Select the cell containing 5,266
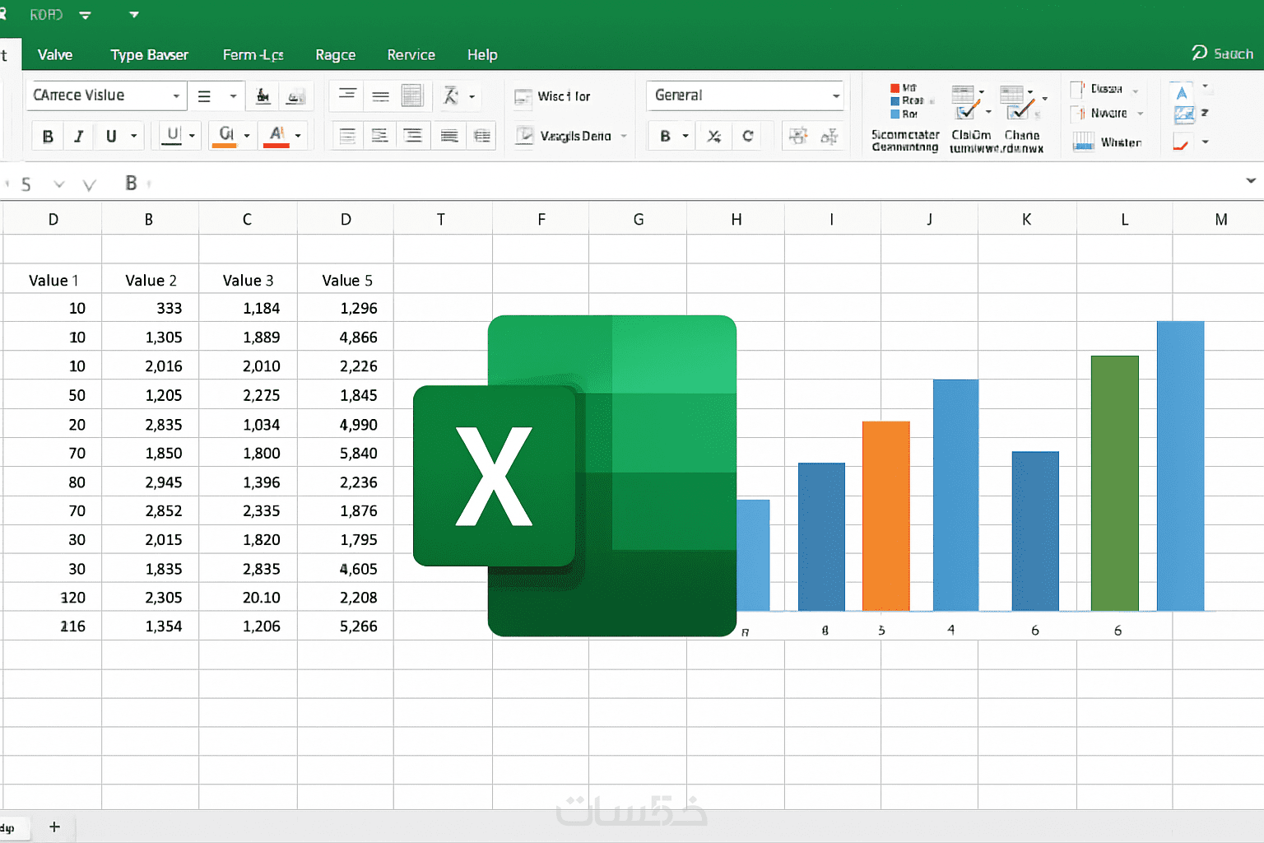 (346, 626)
